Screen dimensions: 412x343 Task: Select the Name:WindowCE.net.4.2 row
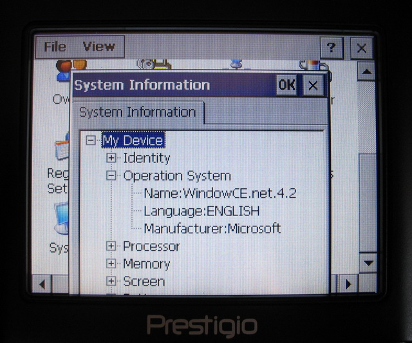click(220, 193)
